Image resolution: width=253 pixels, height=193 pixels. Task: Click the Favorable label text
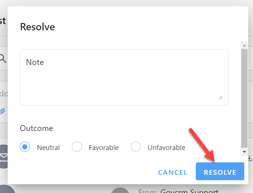(x=104, y=148)
